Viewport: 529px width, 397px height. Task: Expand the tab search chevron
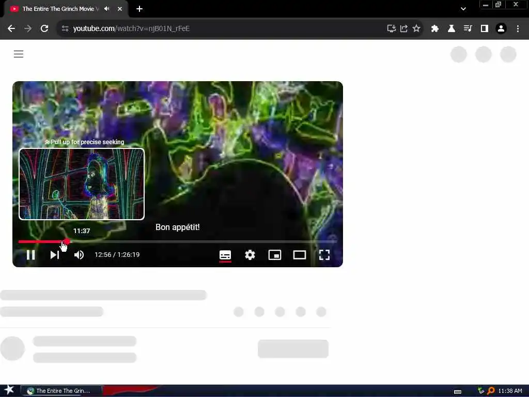(x=463, y=9)
